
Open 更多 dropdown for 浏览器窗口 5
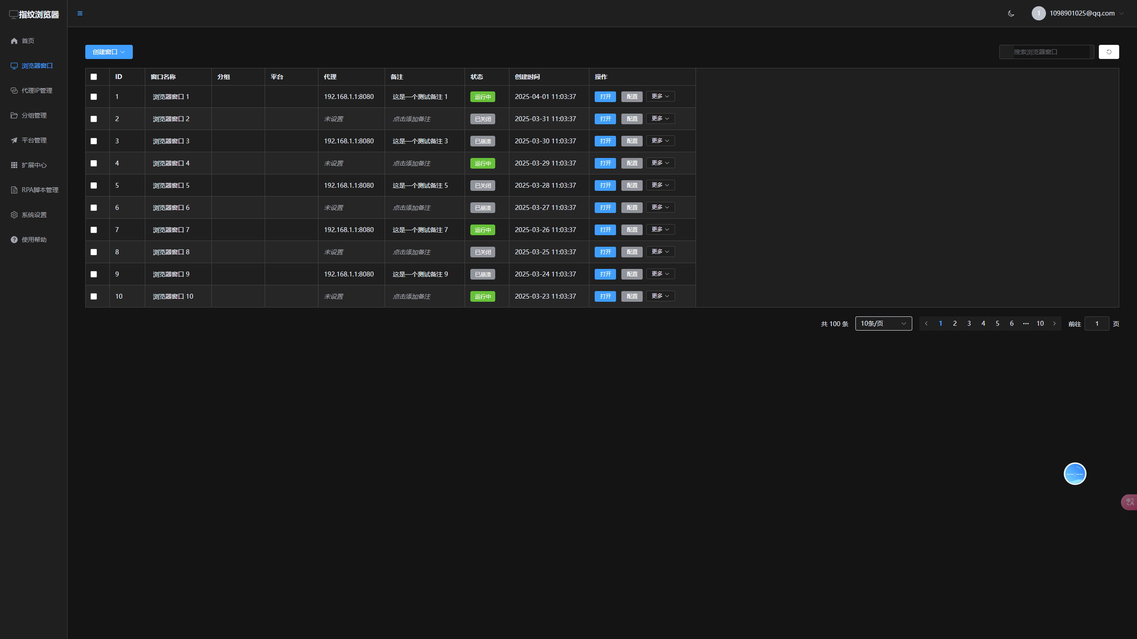pos(660,185)
